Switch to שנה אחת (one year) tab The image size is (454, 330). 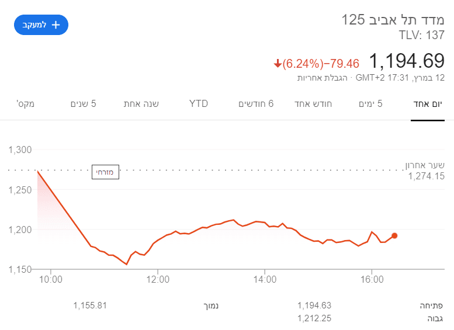coord(141,104)
